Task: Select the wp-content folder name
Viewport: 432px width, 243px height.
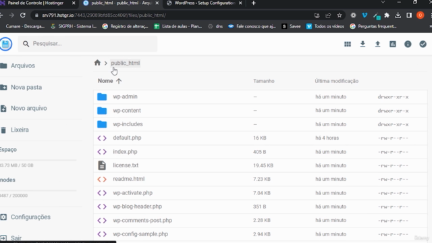Action: click(x=127, y=111)
